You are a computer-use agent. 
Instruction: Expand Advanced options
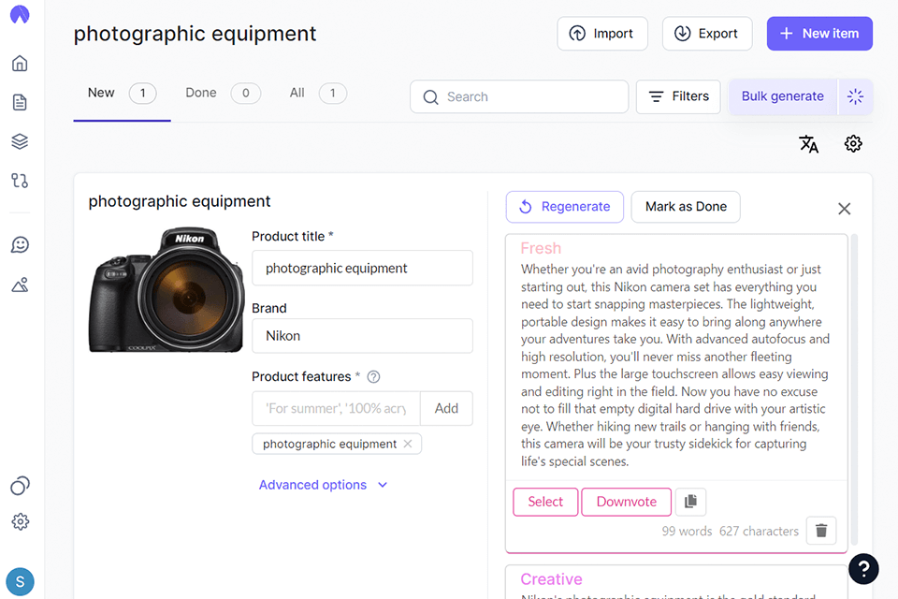323,485
